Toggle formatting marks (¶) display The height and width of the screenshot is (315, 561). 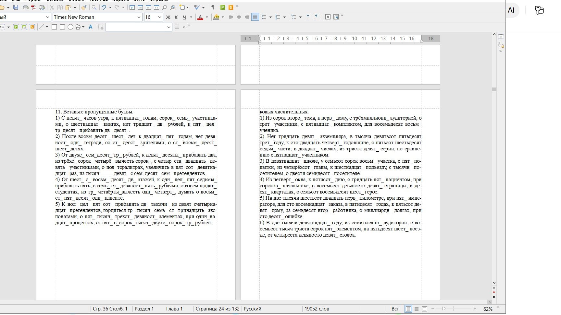click(x=213, y=7)
